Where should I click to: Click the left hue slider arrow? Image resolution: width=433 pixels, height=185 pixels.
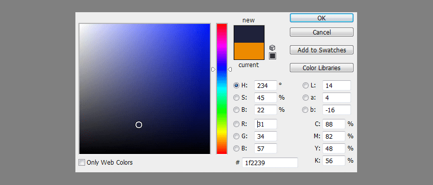coord(213,70)
